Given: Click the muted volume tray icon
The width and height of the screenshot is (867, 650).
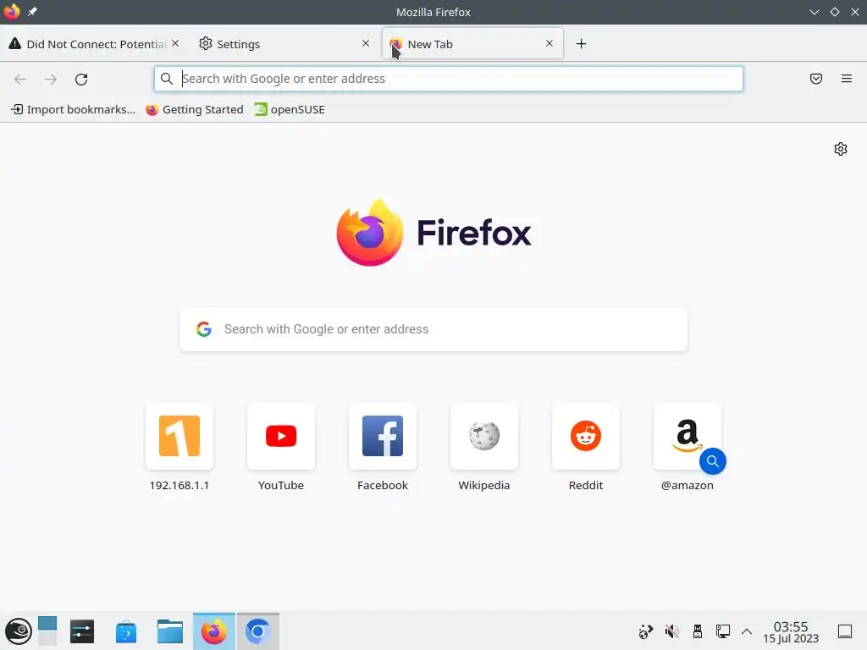Looking at the screenshot, I should (x=671, y=631).
